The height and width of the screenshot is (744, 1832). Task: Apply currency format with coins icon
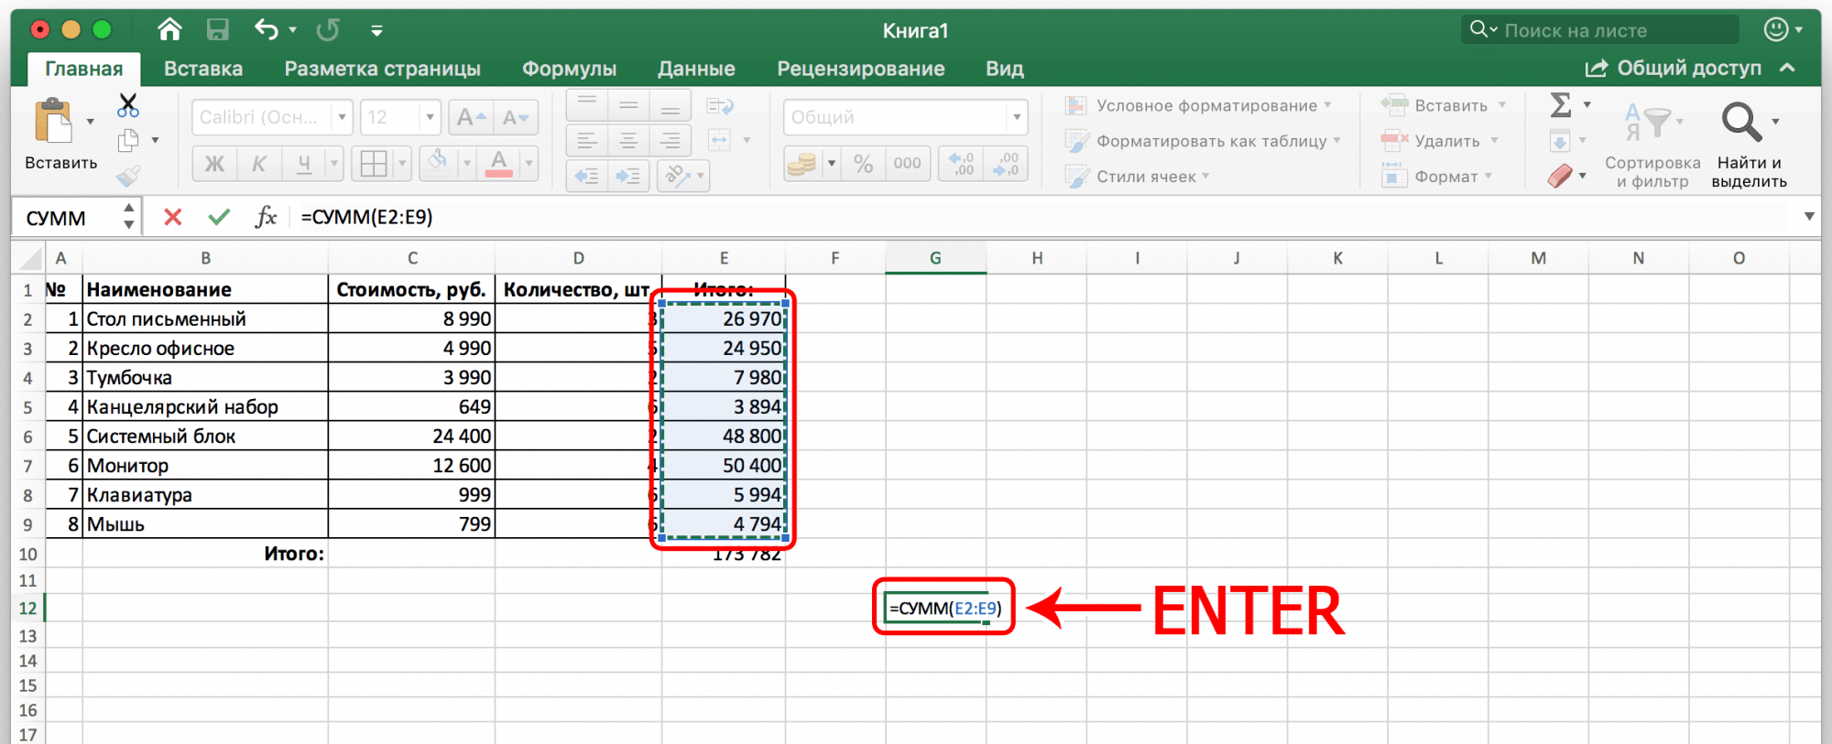click(802, 164)
